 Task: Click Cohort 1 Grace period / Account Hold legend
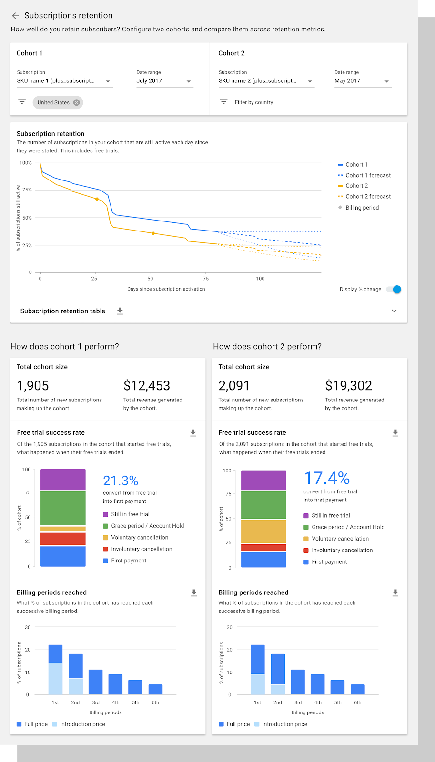click(x=143, y=526)
